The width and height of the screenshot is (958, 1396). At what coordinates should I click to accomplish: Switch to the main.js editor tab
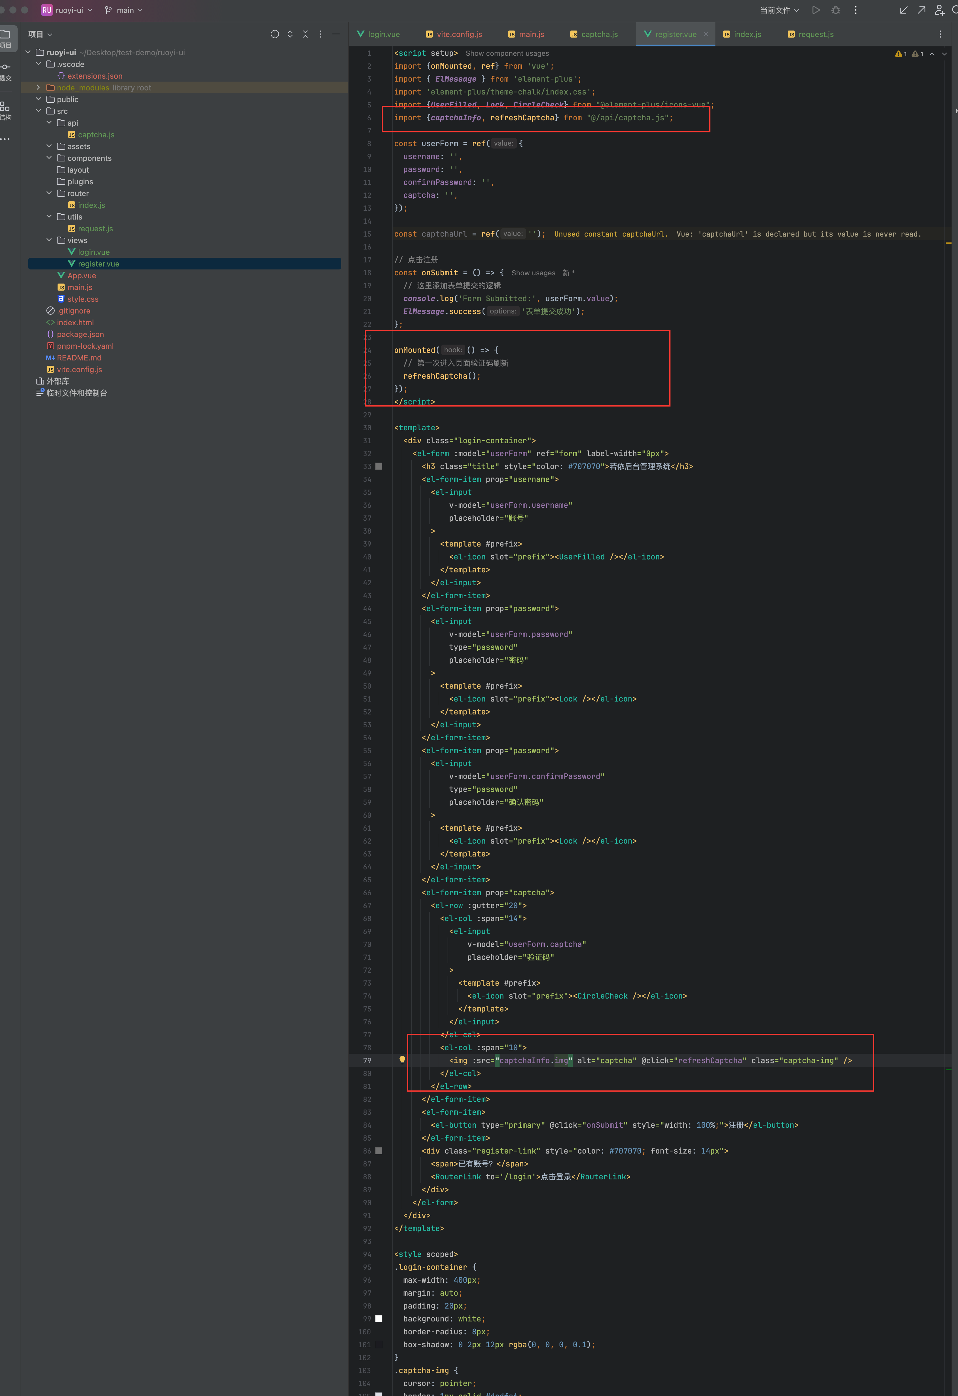[526, 34]
